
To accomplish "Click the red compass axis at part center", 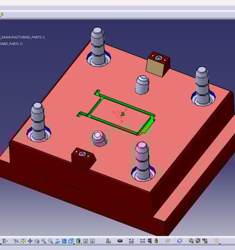I will 121,115.
